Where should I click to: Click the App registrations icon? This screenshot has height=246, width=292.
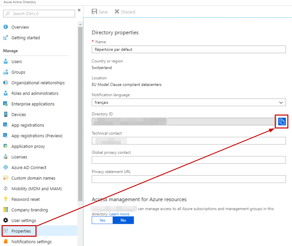(x=6, y=125)
